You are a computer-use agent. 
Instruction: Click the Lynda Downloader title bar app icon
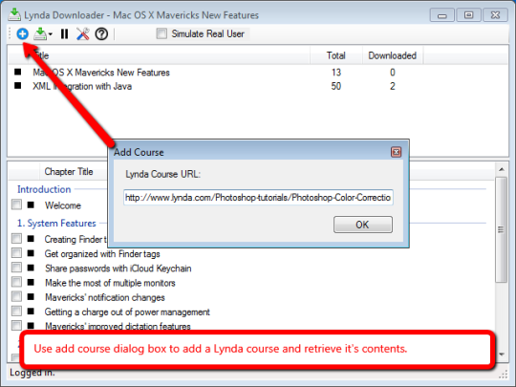[14, 14]
